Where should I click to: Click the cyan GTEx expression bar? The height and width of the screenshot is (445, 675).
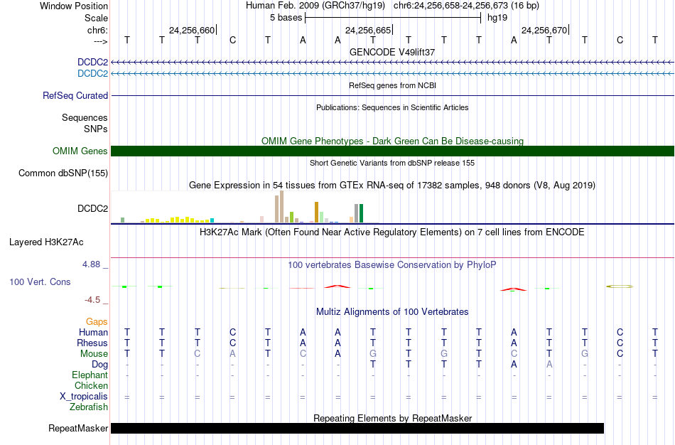212,220
